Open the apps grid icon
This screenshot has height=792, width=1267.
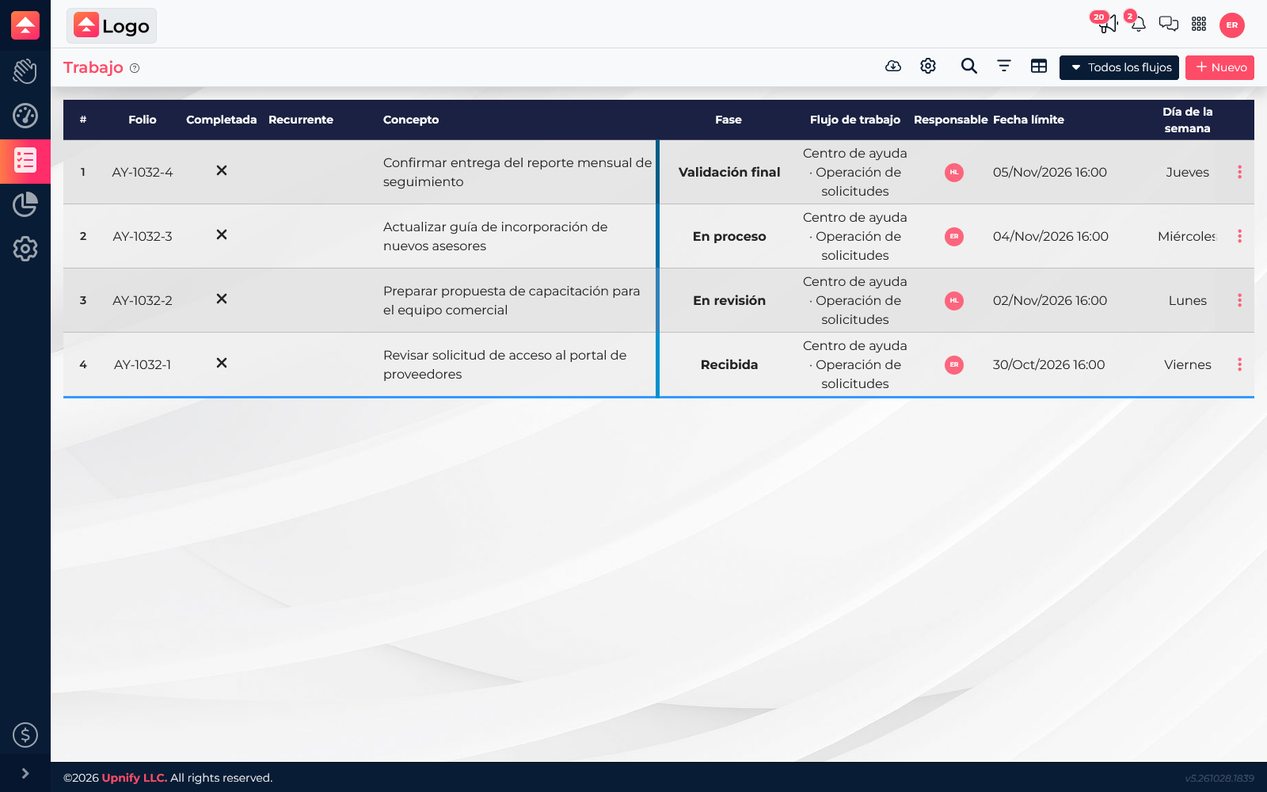pos(1199,24)
